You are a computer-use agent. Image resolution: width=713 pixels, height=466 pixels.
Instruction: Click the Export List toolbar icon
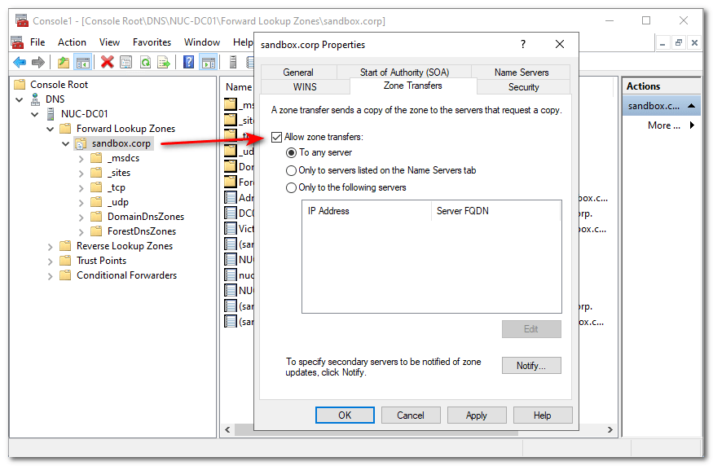point(164,62)
